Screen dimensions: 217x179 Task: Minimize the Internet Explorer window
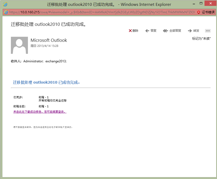pyautogui.click(x=194, y=4)
